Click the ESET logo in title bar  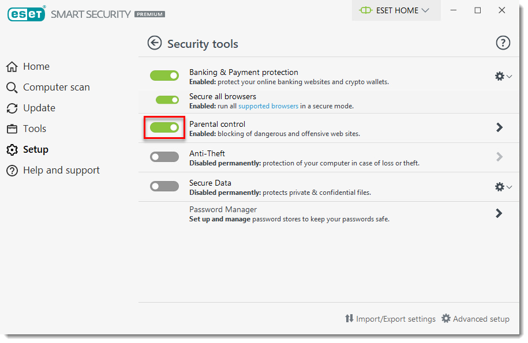(x=27, y=14)
